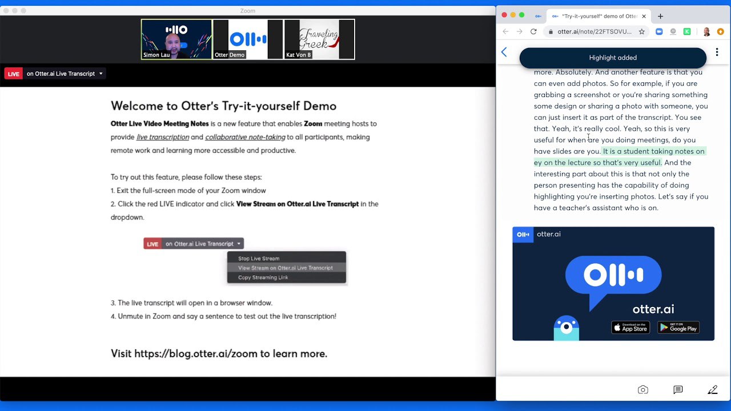This screenshot has height=411, width=731.
Task: Tap the Get it on Google Play badge
Action: [678, 328]
